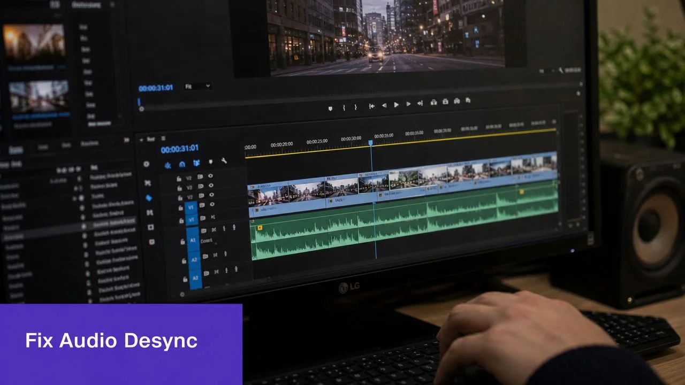This screenshot has height=385, width=685.
Task: Step back one frame in Program monitor
Action: [384, 105]
